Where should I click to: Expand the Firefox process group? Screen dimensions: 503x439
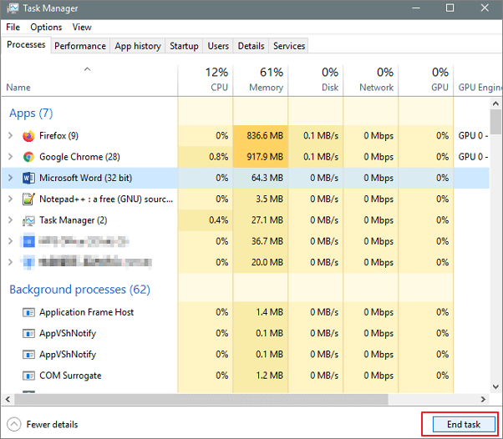10,135
